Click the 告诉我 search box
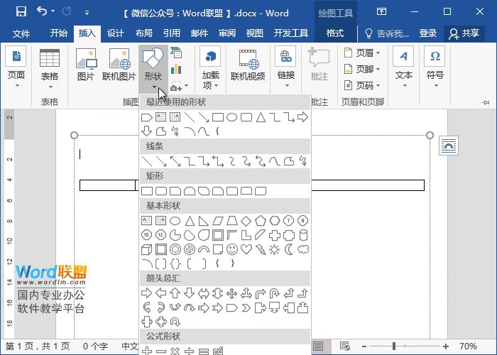The image size is (497, 355). [387, 33]
